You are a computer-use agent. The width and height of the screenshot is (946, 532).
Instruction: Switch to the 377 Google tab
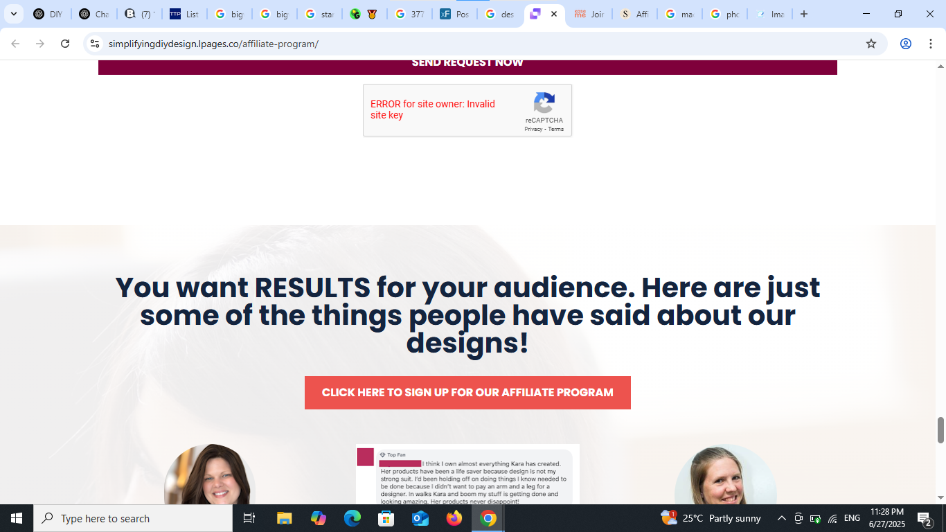coord(409,14)
